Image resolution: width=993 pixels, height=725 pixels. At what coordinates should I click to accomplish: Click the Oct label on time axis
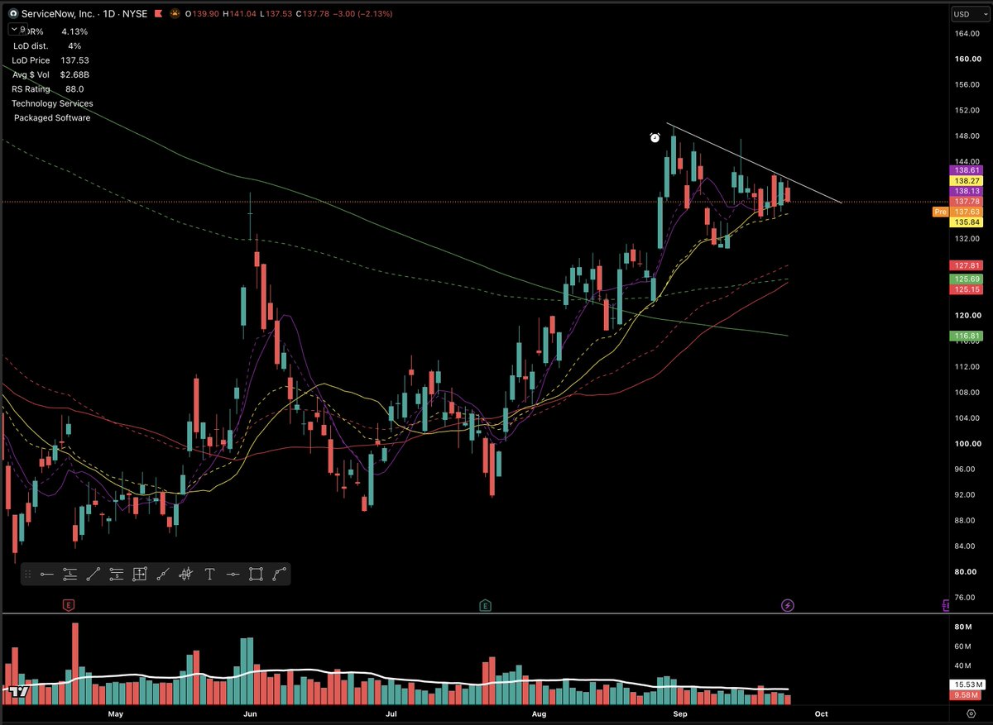point(821,713)
